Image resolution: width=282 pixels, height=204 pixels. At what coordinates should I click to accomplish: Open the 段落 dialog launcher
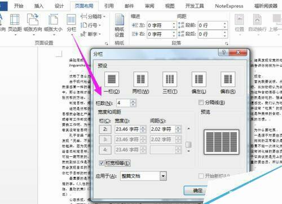227,44
